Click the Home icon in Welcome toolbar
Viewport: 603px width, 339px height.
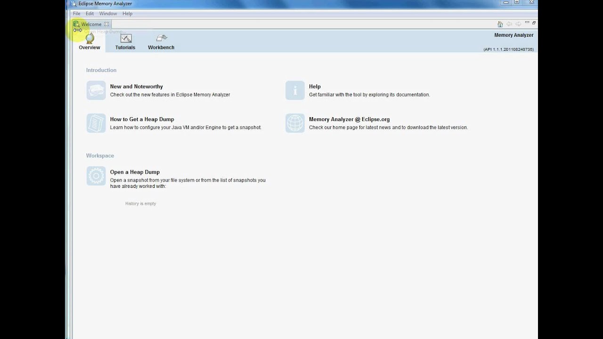pyautogui.click(x=500, y=24)
